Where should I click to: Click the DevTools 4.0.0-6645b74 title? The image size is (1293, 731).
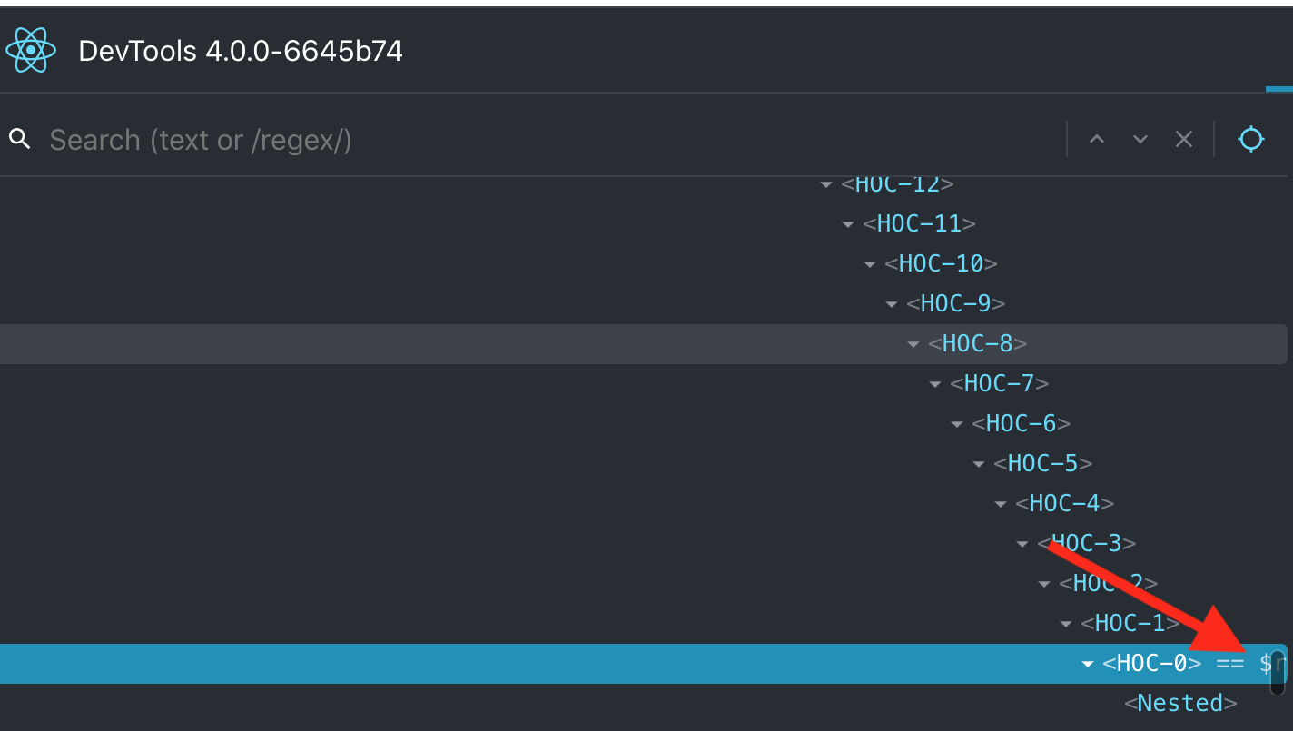click(x=240, y=50)
